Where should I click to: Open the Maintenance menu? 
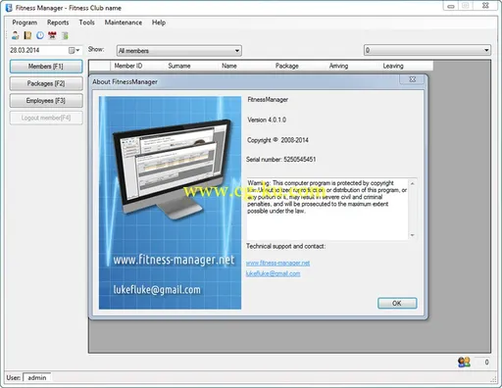pos(124,23)
